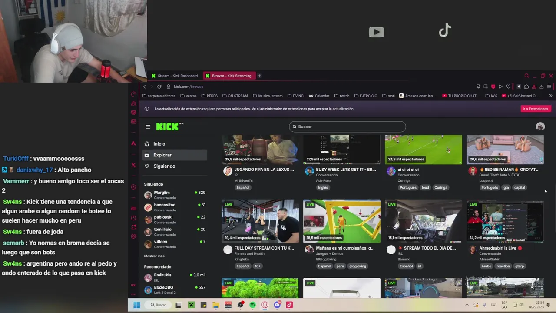Open Discord from the taskbar
This screenshot has height=313, width=556.
(x=277, y=305)
